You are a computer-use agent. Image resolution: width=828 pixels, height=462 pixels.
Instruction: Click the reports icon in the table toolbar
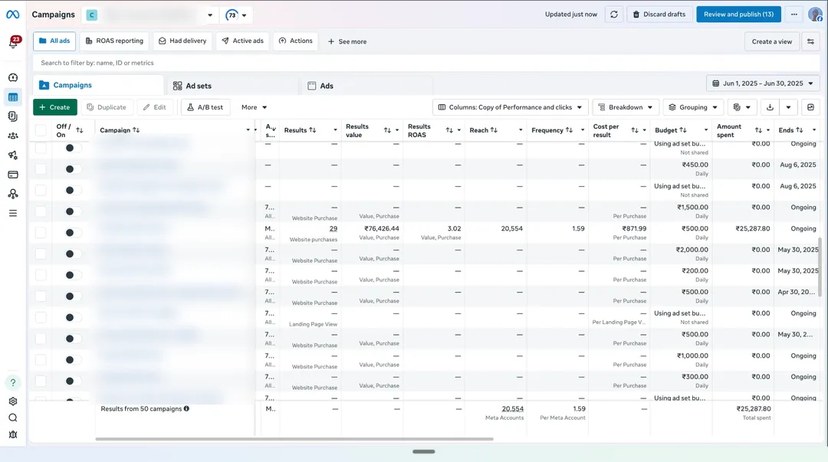coord(741,107)
